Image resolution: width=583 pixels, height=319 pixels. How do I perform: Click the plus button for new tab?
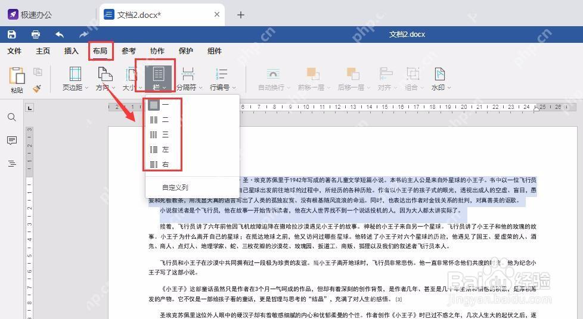coord(241,15)
